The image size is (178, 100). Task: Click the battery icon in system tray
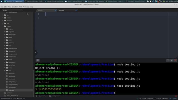tap(164, 1)
